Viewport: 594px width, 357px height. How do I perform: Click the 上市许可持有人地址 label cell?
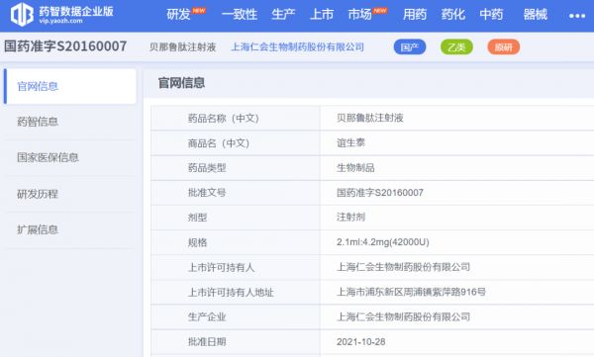click(x=236, y=292)
